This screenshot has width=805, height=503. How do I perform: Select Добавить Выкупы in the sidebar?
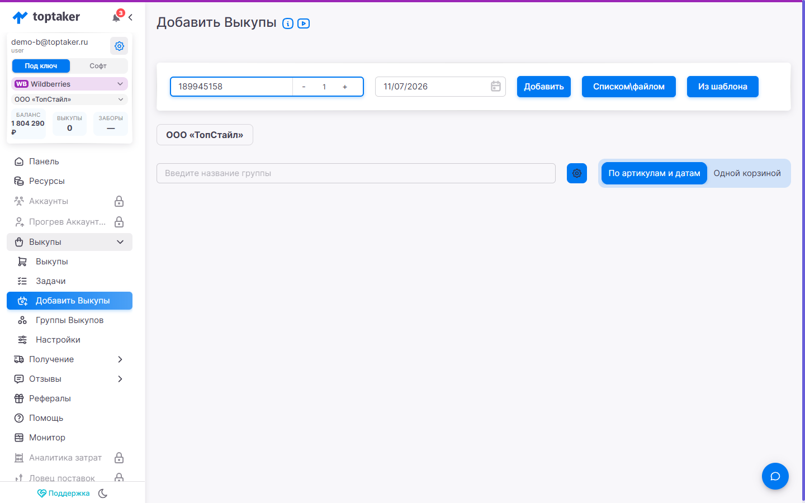click(69, 301)
